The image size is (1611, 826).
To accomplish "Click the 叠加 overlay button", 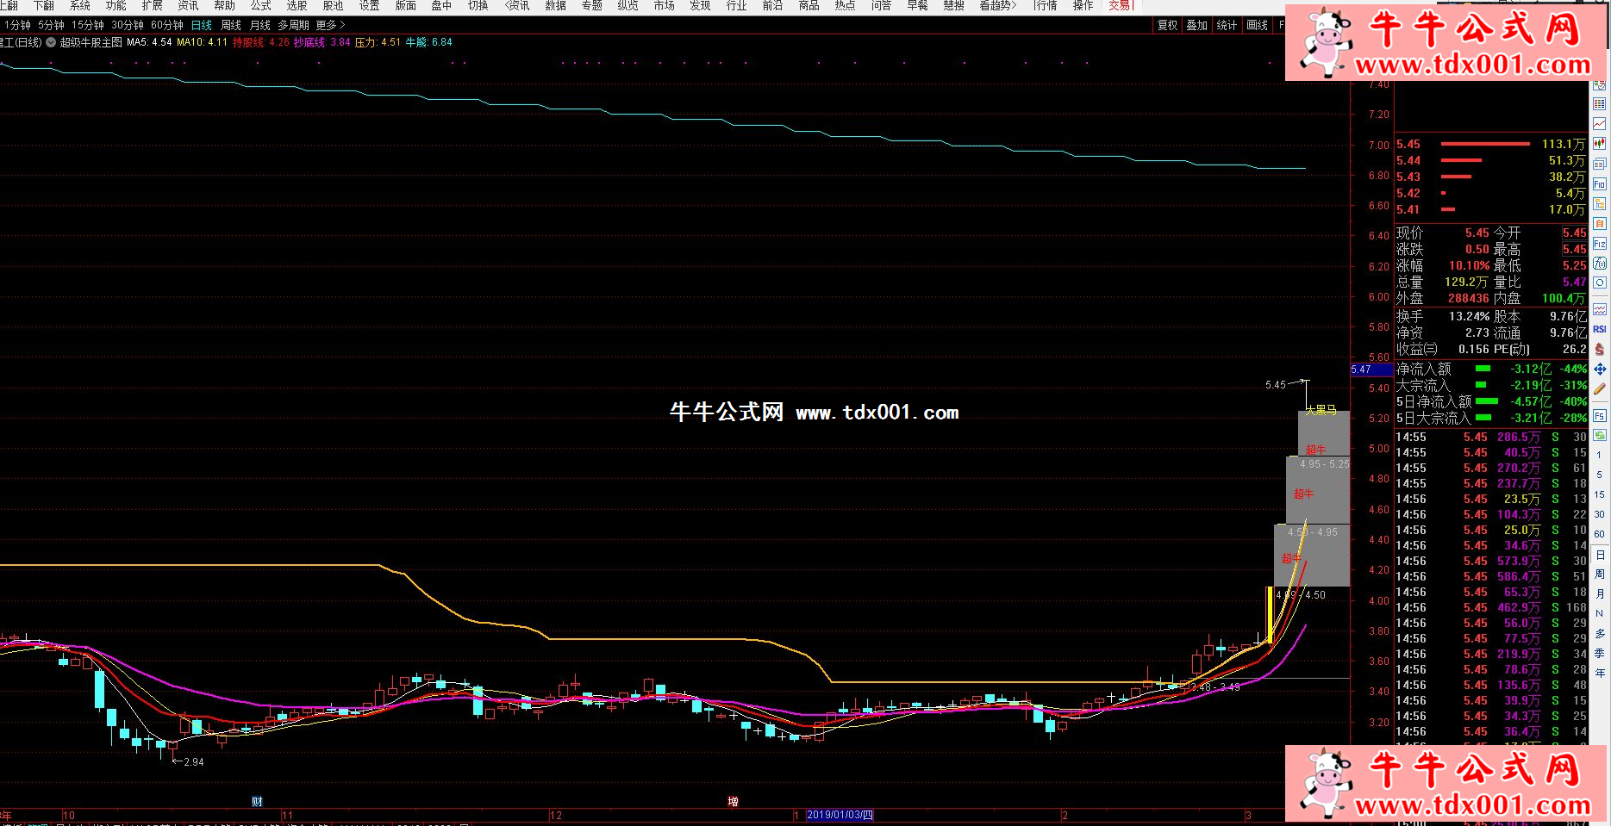I will (x=1196, y=25).
